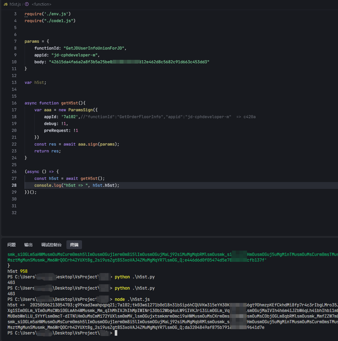This screenshot has width=338, height=341.
Task: Select the 调试控制台 tab
Action: point(51,245)
